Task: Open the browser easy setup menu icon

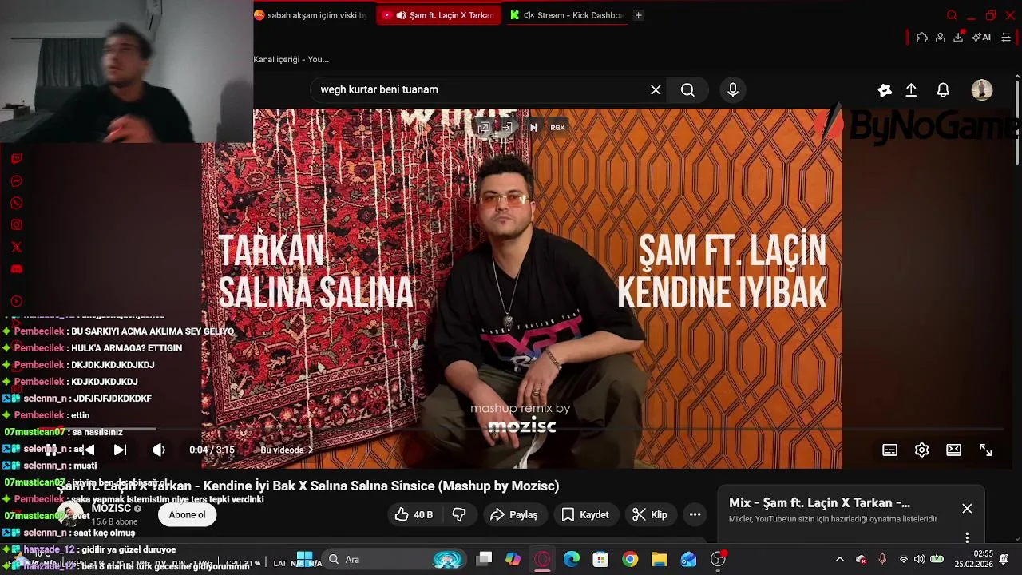Action: tap(1006, 38)
